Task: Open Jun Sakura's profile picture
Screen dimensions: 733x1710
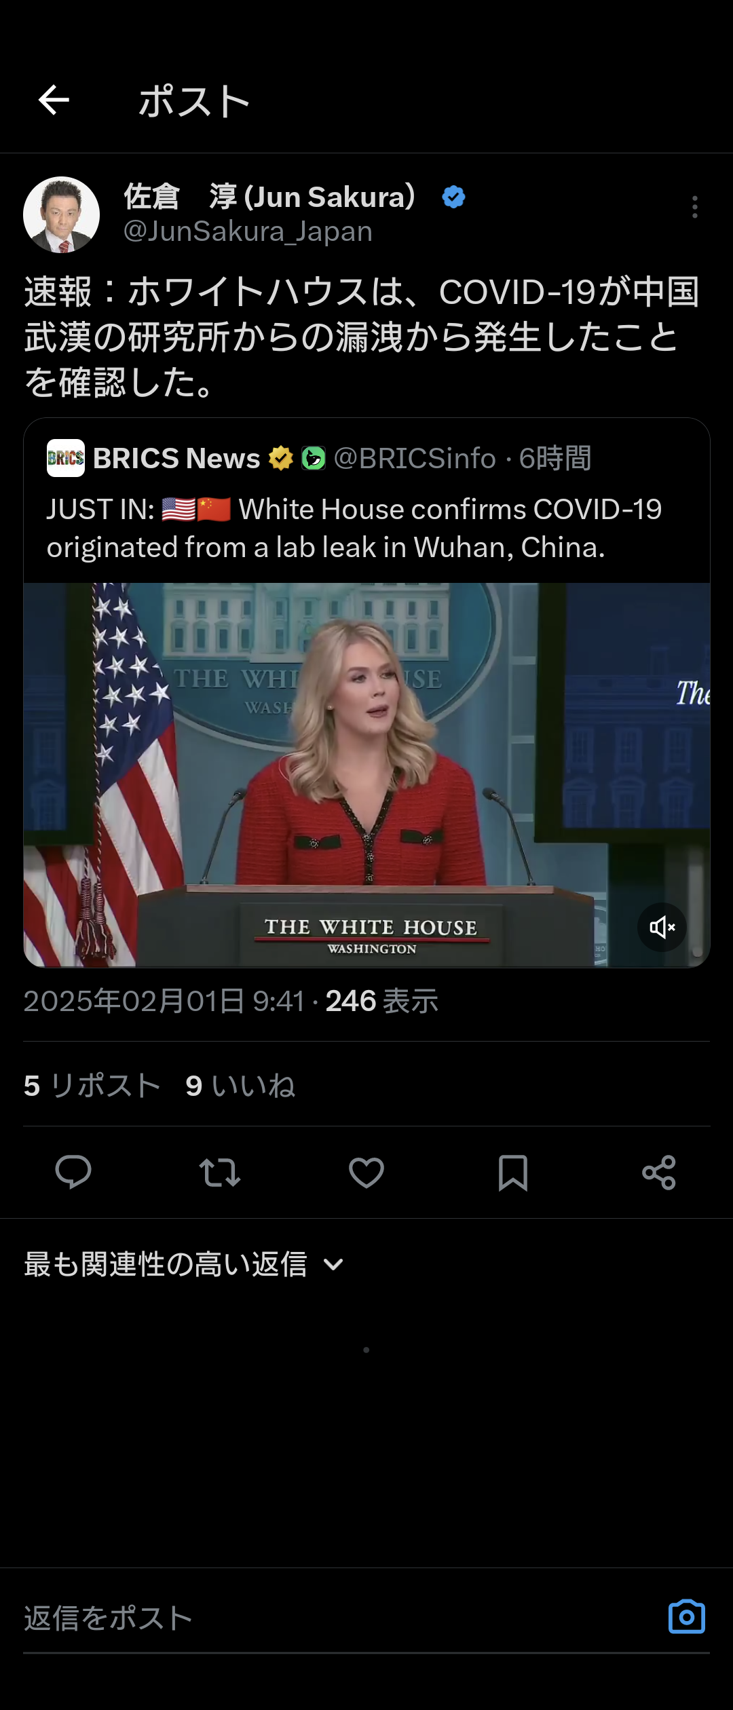Action: pos(61,214)
